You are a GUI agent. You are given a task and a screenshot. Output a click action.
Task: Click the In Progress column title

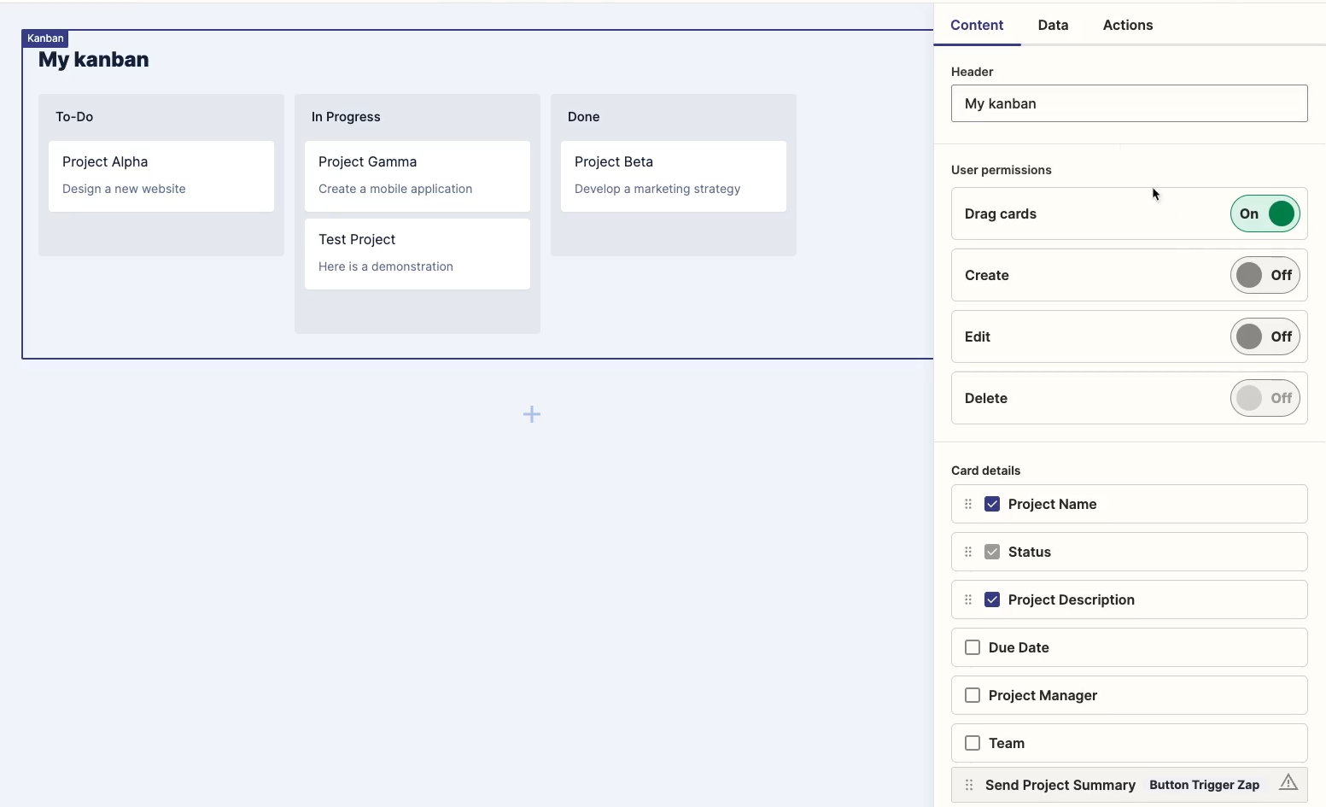tap(346, 117)
